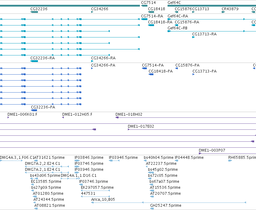Click the bs43d06.5prime EST label

click(45, 176)
